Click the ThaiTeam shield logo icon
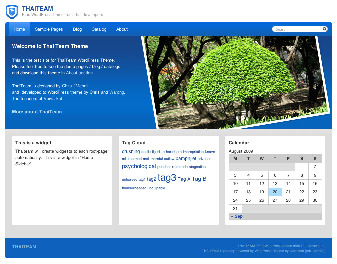Image resolution: width=337 pixels, height=264 pixels. click(12, 12)
